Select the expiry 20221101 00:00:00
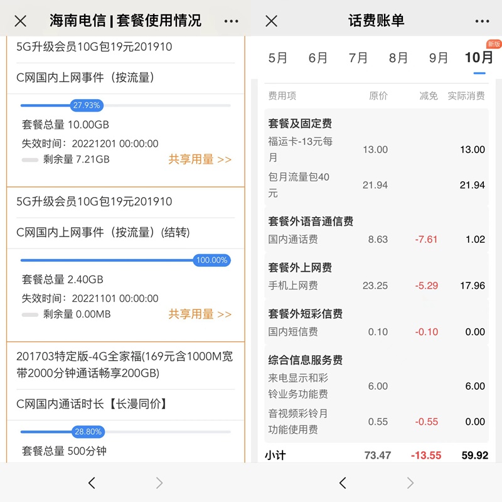 (x=115, y=299)
